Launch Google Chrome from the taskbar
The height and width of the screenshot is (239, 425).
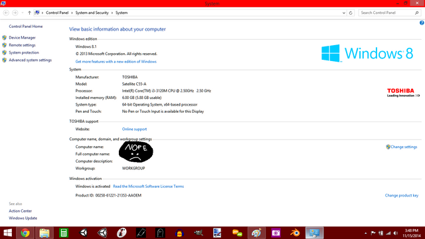point(25,233)
